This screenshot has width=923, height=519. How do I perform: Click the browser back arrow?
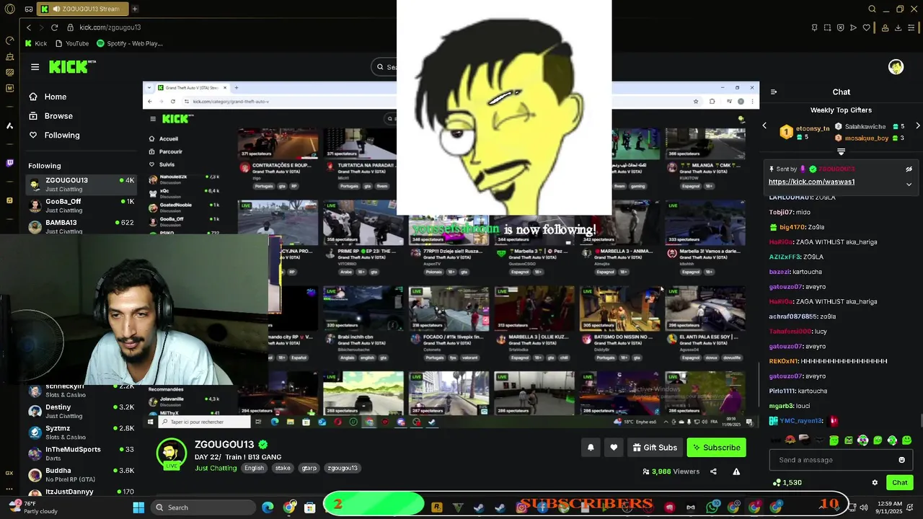pos(29,27)
